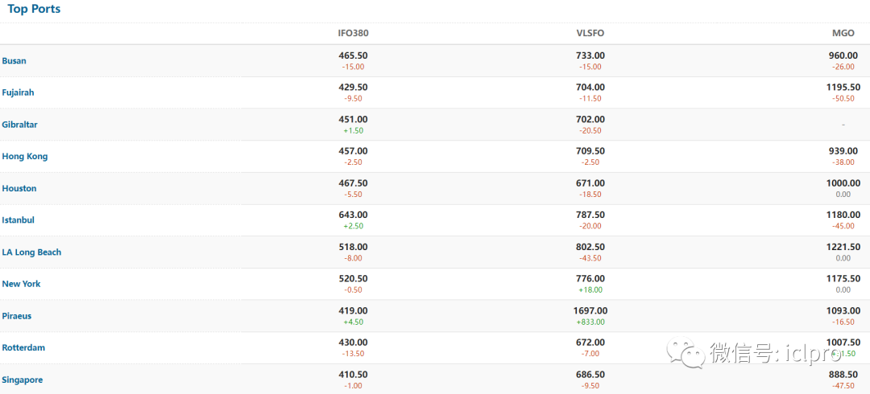Select Busan IFO380 price 465.50
This screenshot has height=394, width=870.
click(353, 55)
